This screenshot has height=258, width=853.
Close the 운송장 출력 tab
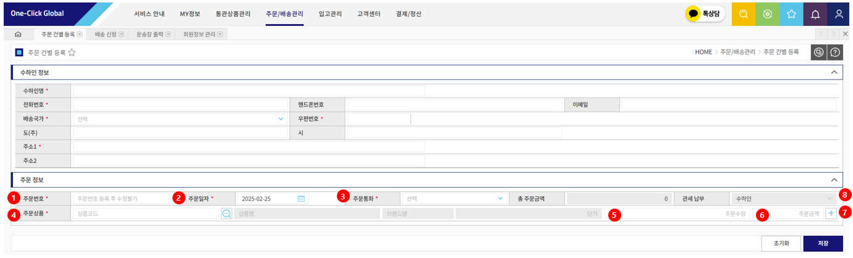coord(168,34)
